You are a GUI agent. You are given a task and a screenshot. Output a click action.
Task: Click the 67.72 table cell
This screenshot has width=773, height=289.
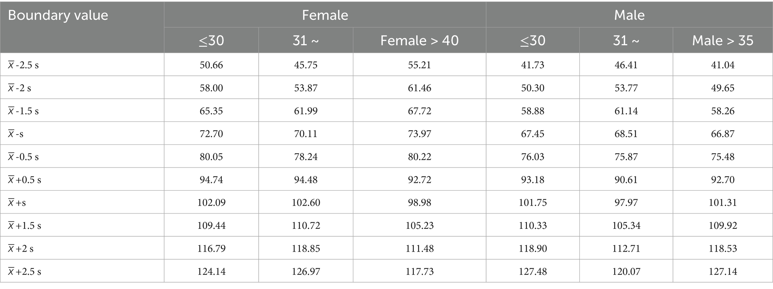point(419,111)
